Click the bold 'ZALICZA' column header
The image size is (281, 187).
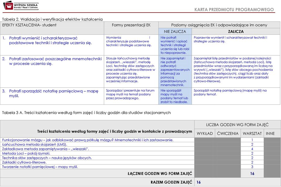pyautogui.click(x=236, y=32)
